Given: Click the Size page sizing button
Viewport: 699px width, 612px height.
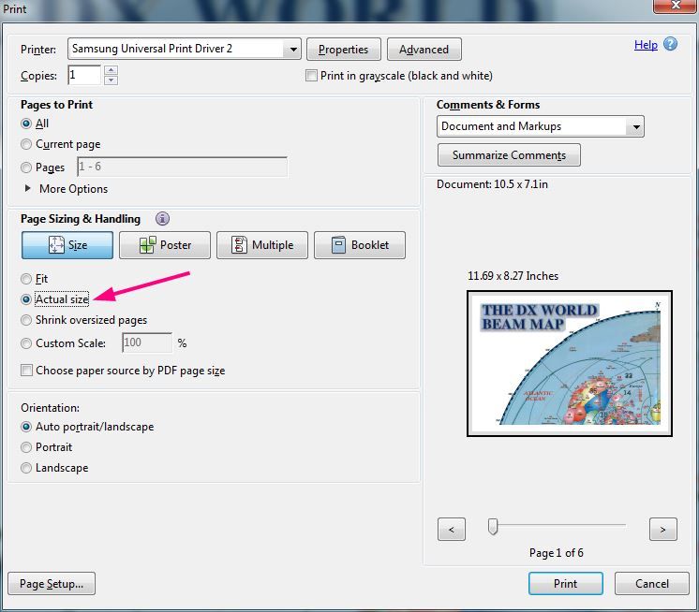Looking at the screenshot, I should coord(67,245).
